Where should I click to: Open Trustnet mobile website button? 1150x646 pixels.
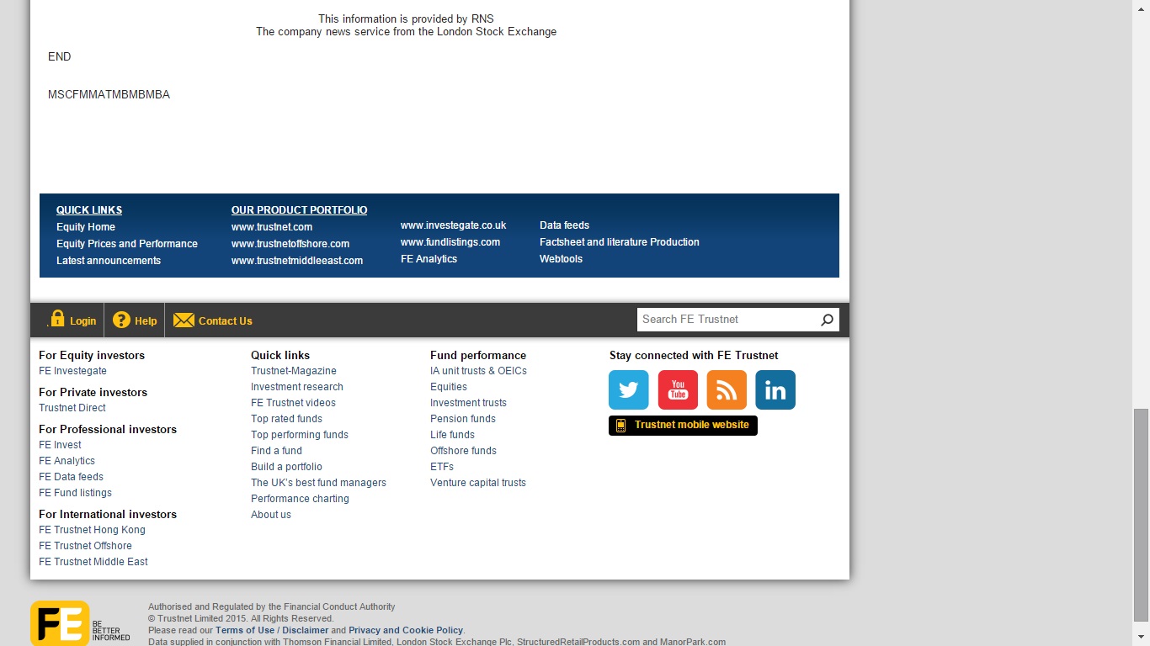pos(683,426)
